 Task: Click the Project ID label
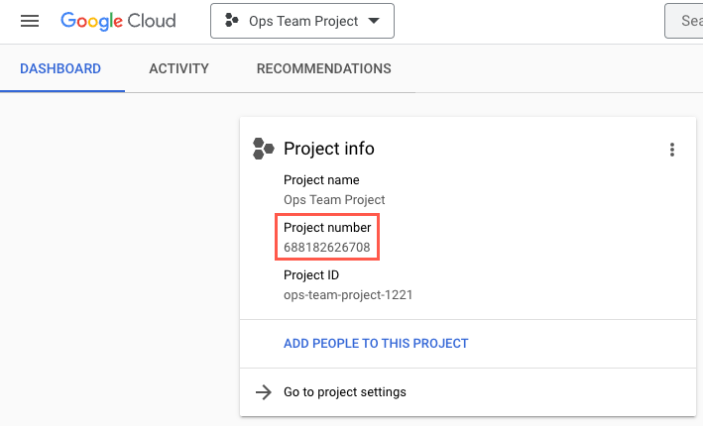click(311, 275)
